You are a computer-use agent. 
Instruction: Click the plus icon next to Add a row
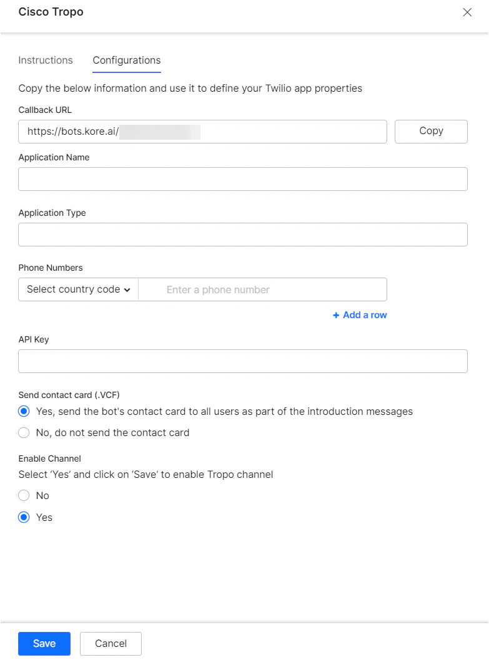pos(336,315)
